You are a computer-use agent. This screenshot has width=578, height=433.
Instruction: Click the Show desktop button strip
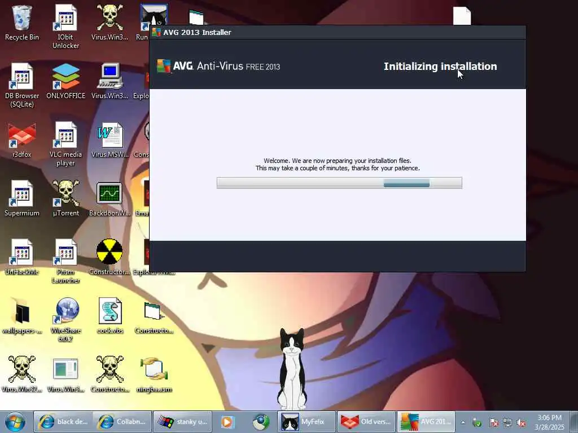click(573, 422)
